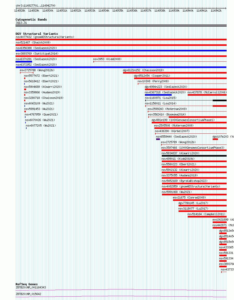Screen dimensions: 234x300
Task: Click nsv4082959 gnomADStructuralVariants label
Action: point(191,187)
